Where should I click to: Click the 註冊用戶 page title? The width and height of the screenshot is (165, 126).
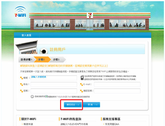coord(57,50)
